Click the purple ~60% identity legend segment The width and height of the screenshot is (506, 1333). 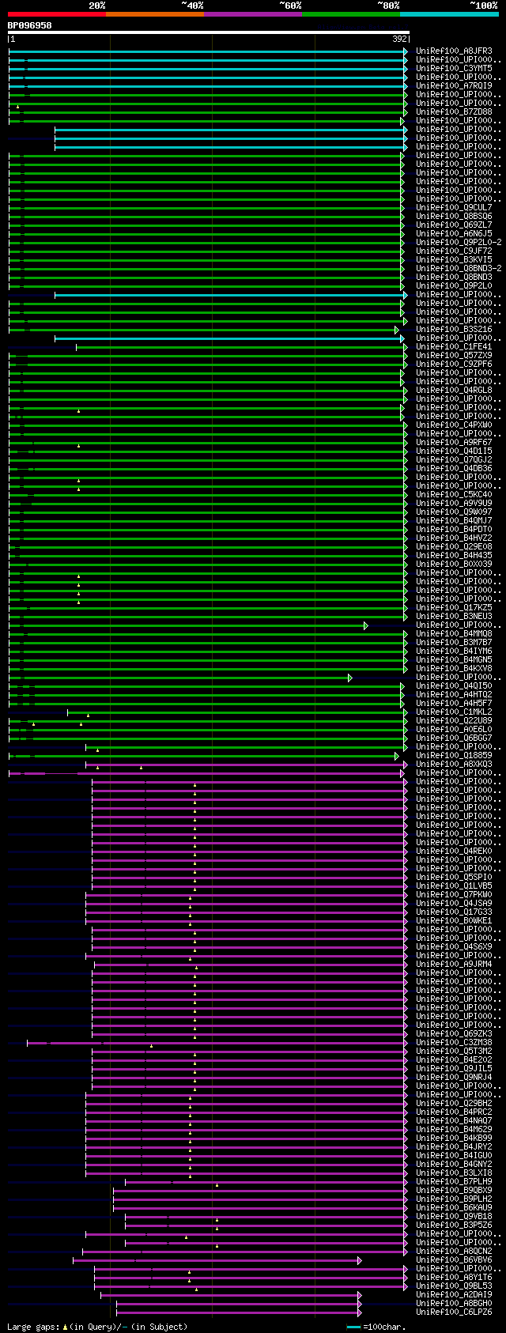point(253,14)
